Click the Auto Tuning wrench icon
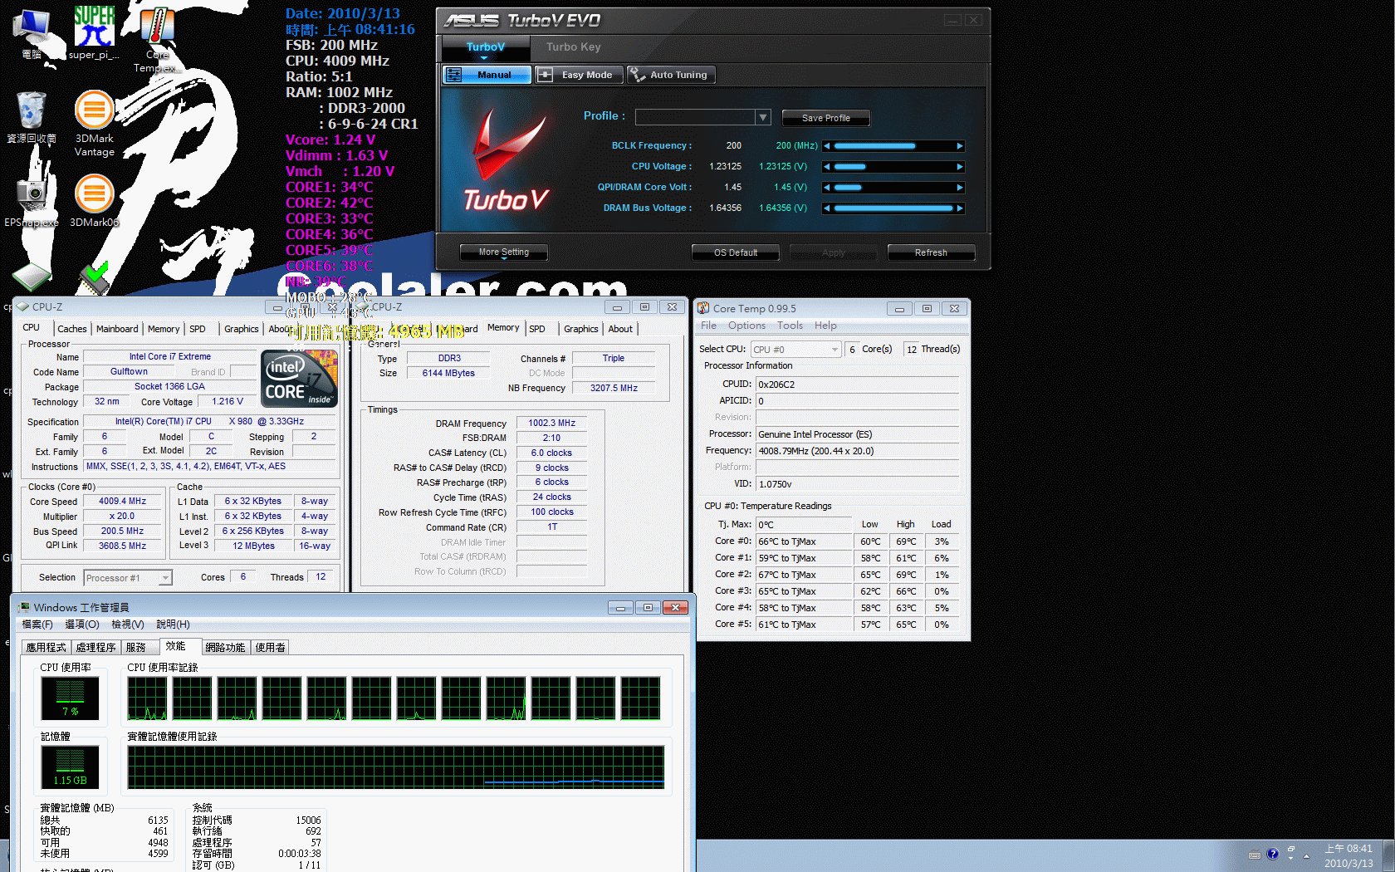The width and height of the screenshot is (1395, 872). click(x=637, y=75)
